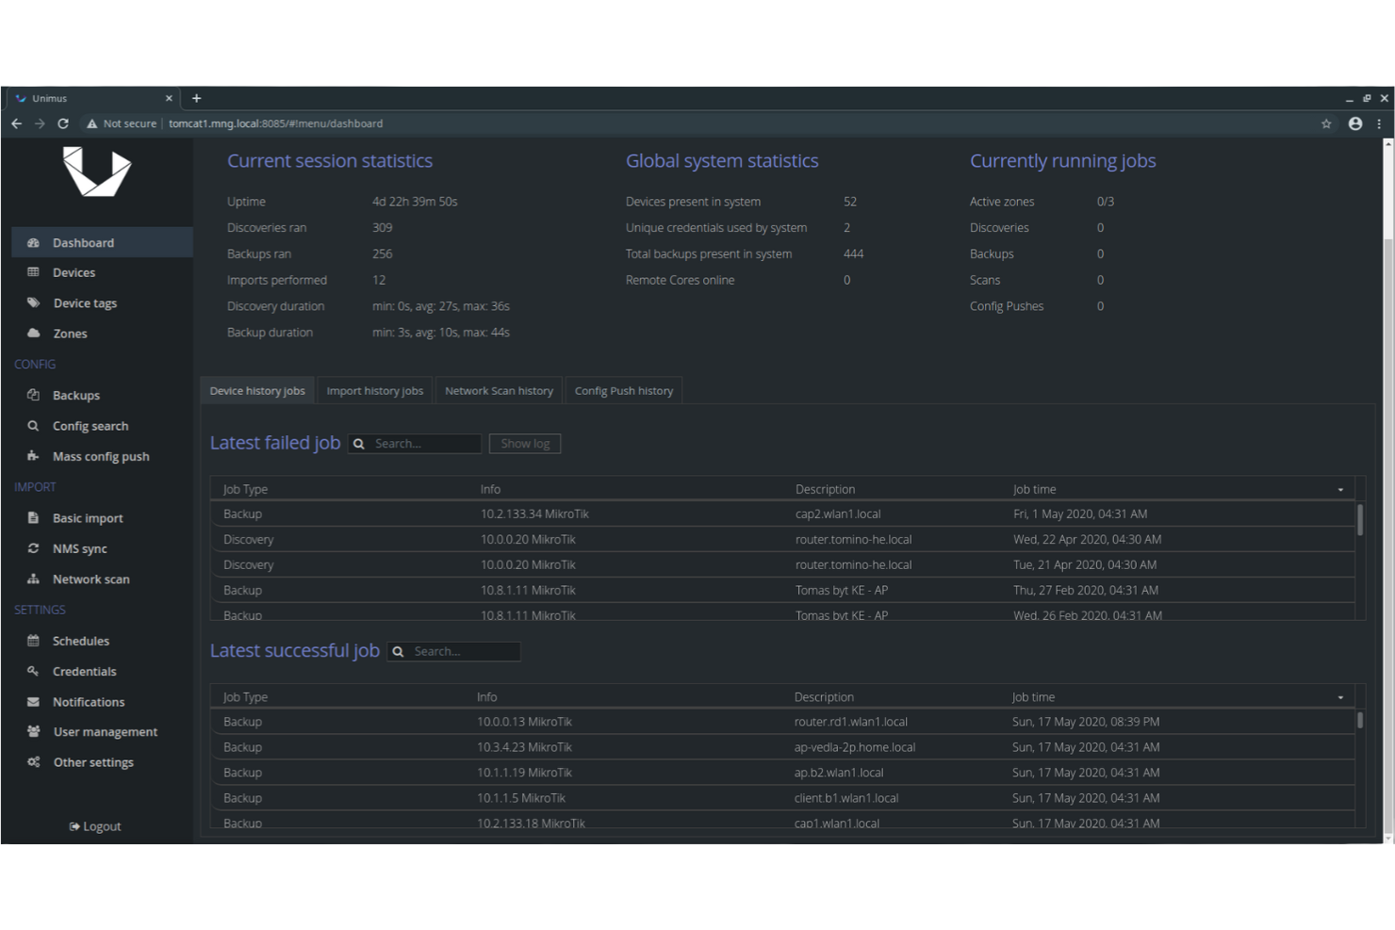The image size is (1395, 930).
Task: Click the Zones cloud icon
Action: [x=33, y=333]
